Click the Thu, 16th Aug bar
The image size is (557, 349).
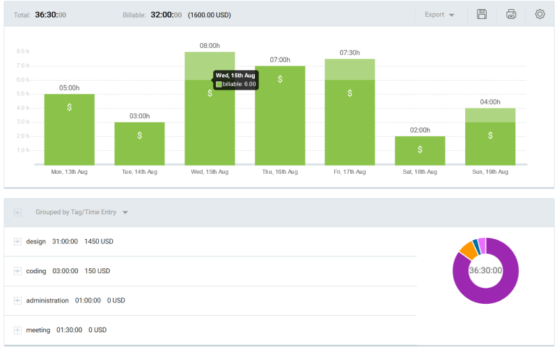coord(280,115)
